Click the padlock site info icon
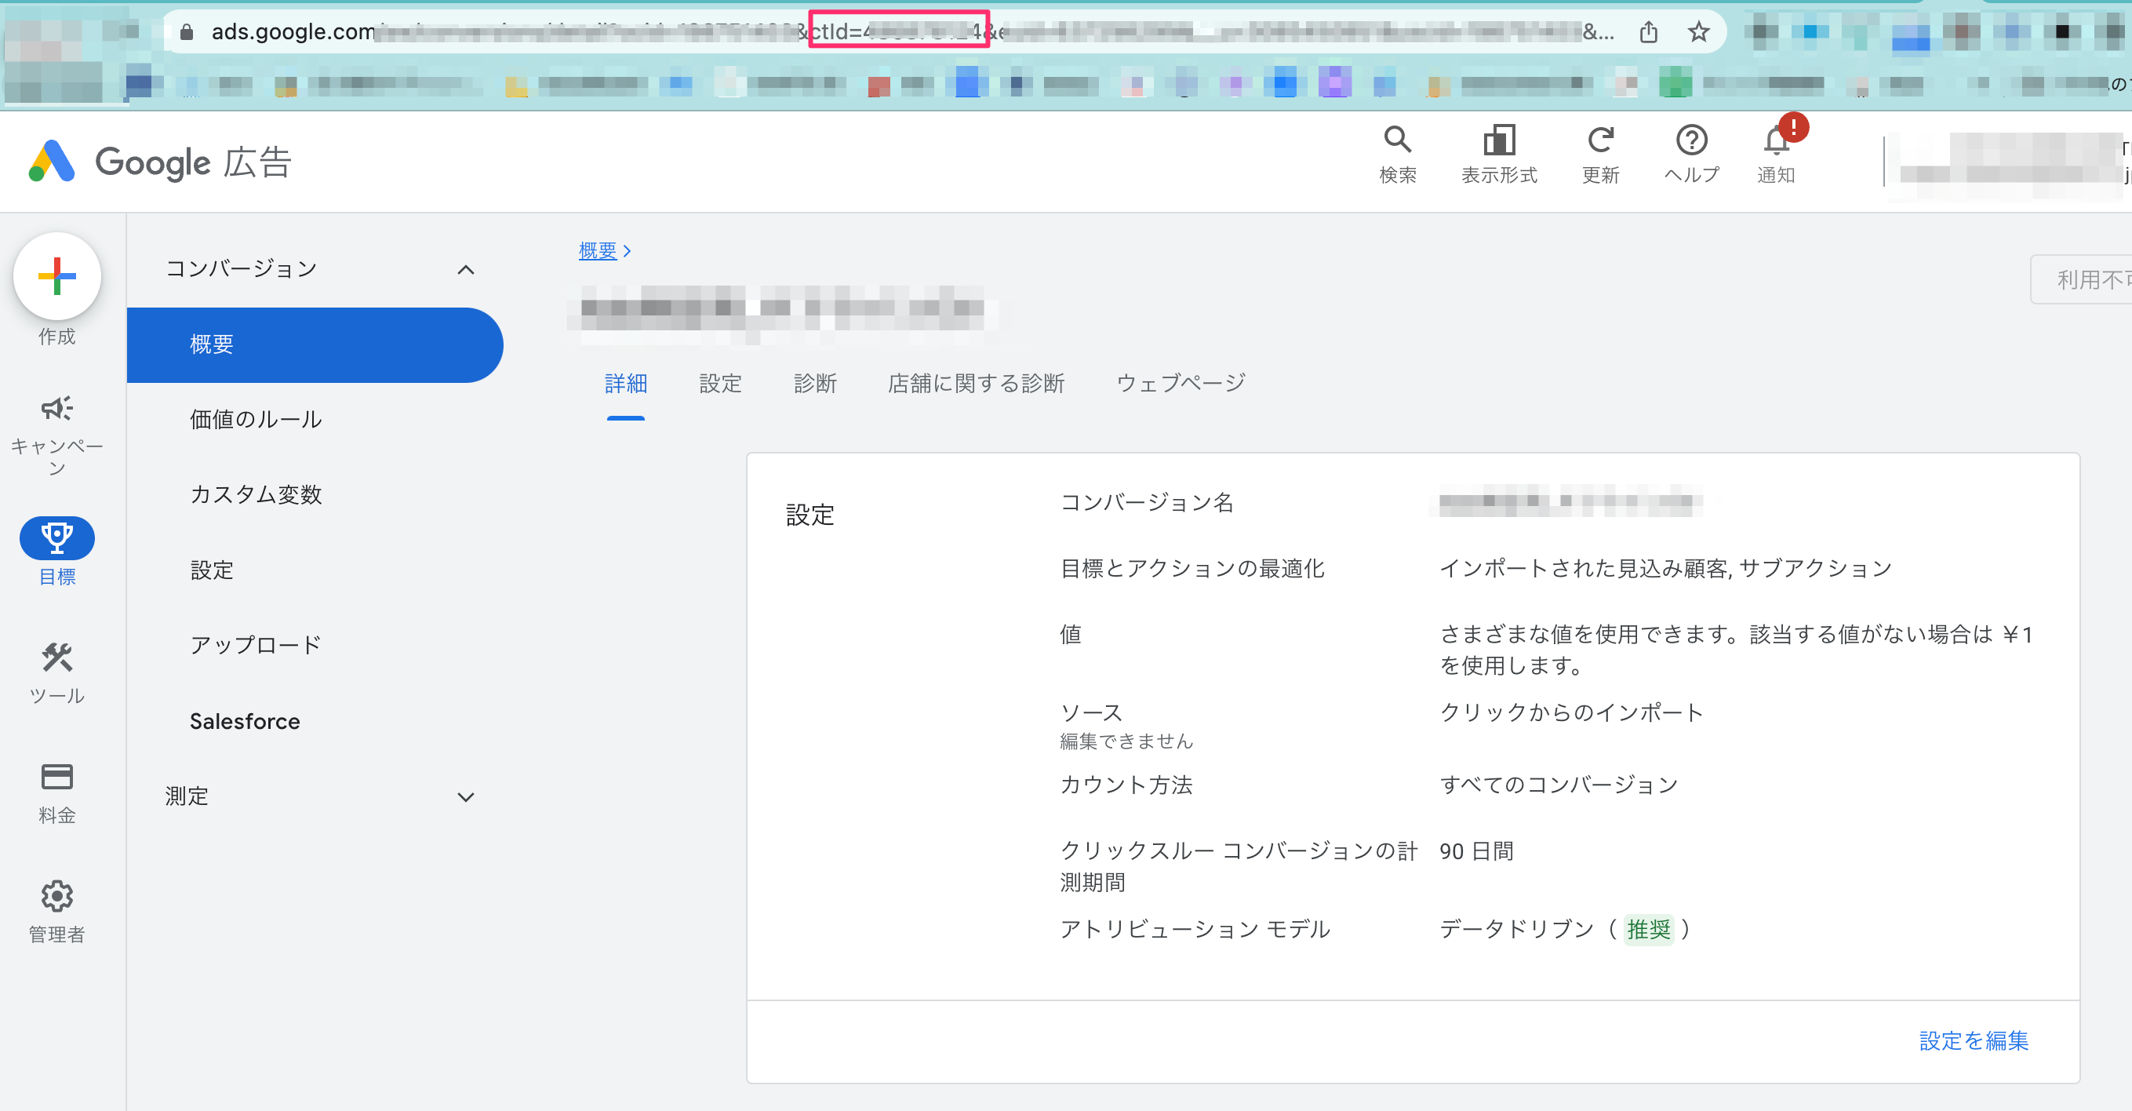The image size is (2132, 1111). point(187,31)
